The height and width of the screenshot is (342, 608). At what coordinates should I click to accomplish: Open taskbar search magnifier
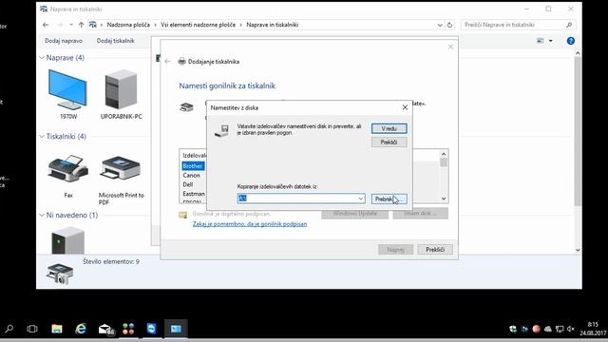coord(9,329)
